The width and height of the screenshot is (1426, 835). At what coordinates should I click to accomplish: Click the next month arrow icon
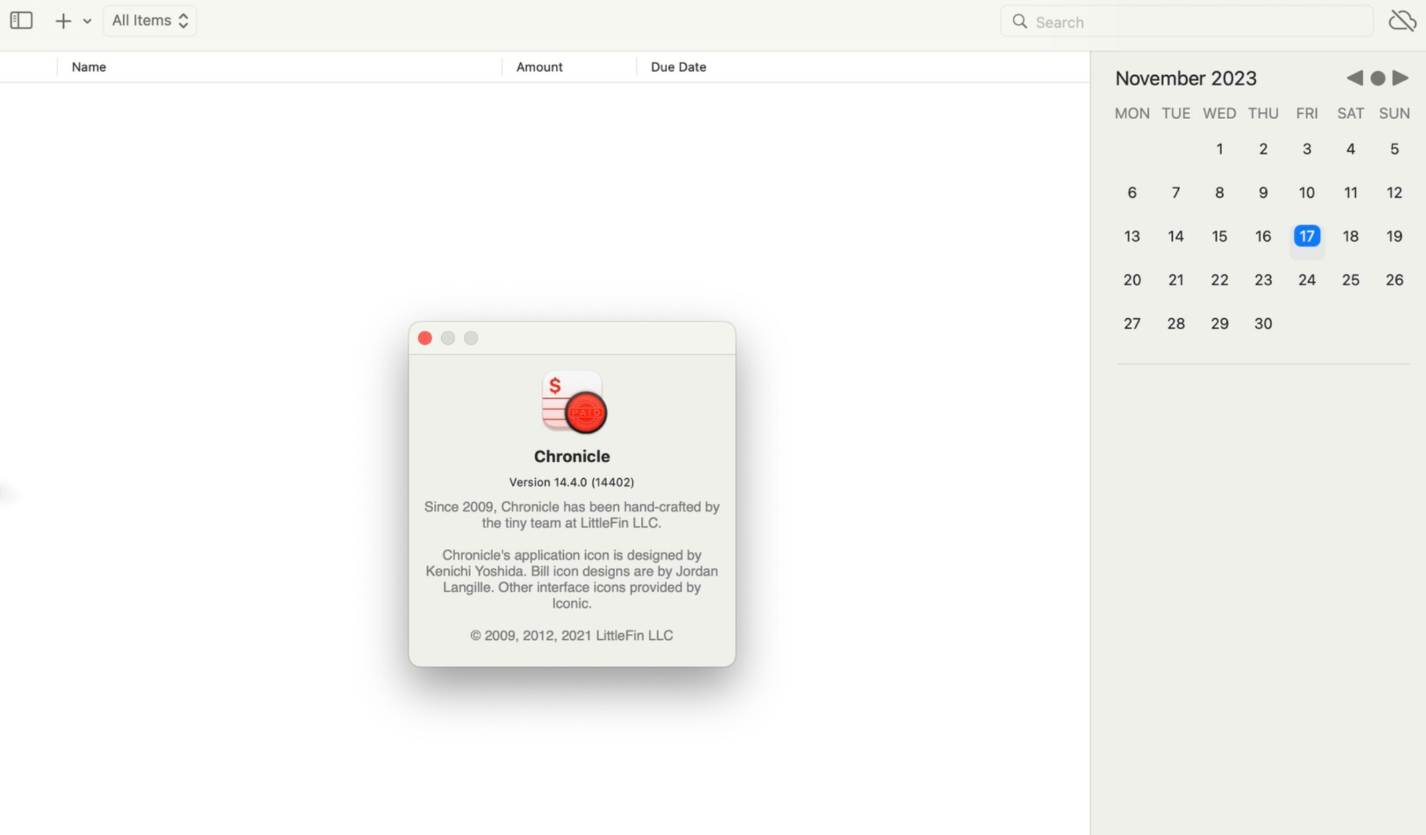coord(1400,77)
